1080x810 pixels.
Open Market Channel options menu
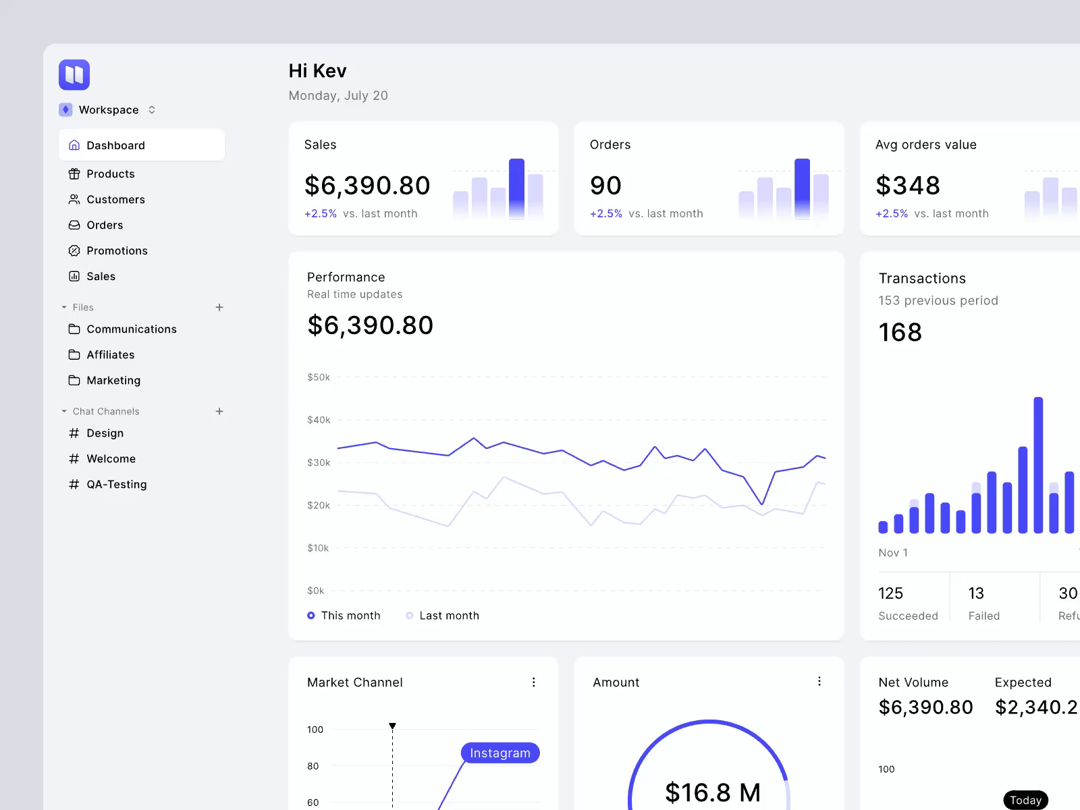pyautogui.click(x=534, y=682)
